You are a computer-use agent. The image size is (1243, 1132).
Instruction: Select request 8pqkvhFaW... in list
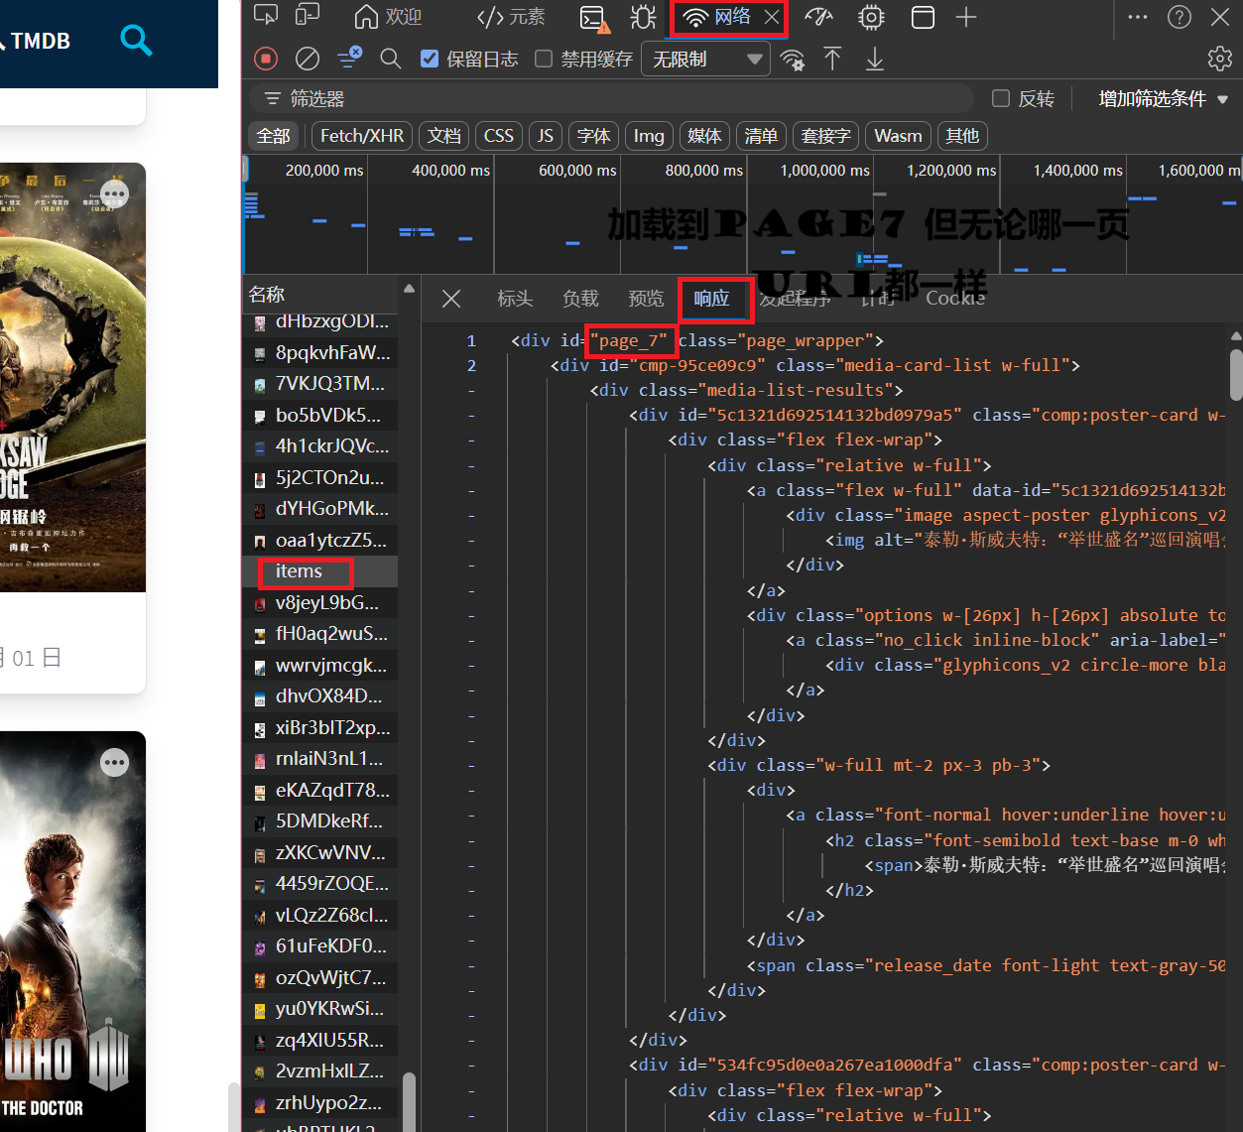320,353
